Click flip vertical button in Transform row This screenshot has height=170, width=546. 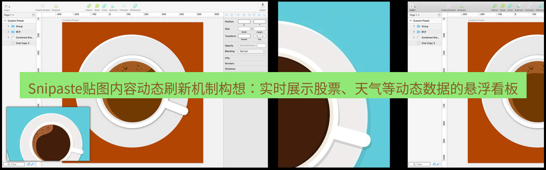263,36
